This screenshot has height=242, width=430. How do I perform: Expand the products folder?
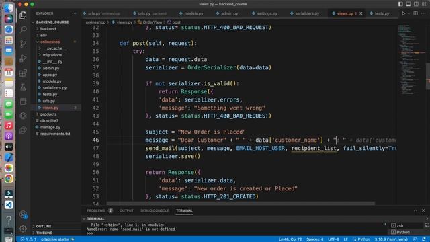pos(48,114)
